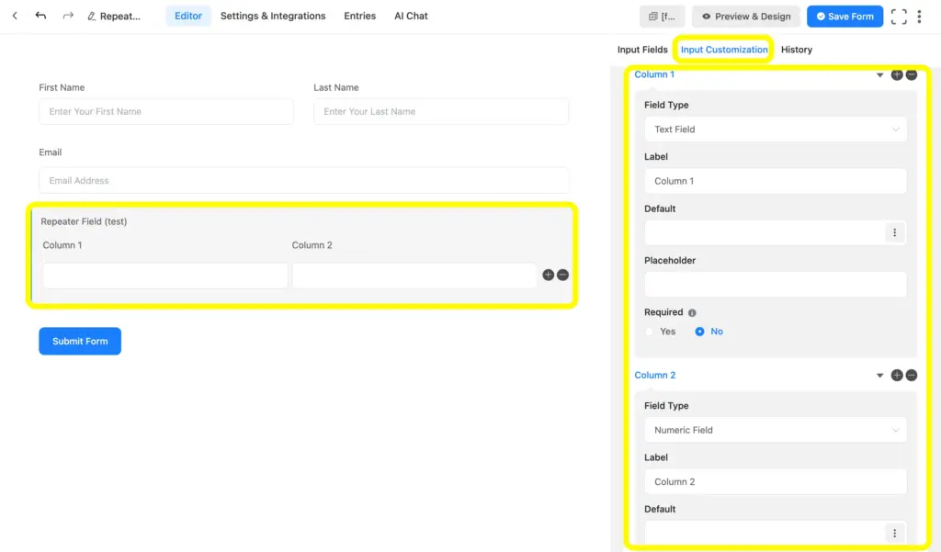Add a repeater row with the plus icon in the form
The image size is (941, 552).
tap(548, 275)
